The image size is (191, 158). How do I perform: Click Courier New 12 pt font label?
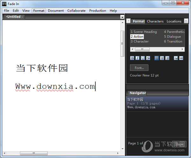[x=144, y=75]
